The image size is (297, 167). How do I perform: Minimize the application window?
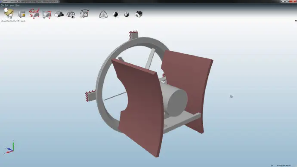point(283,1)
